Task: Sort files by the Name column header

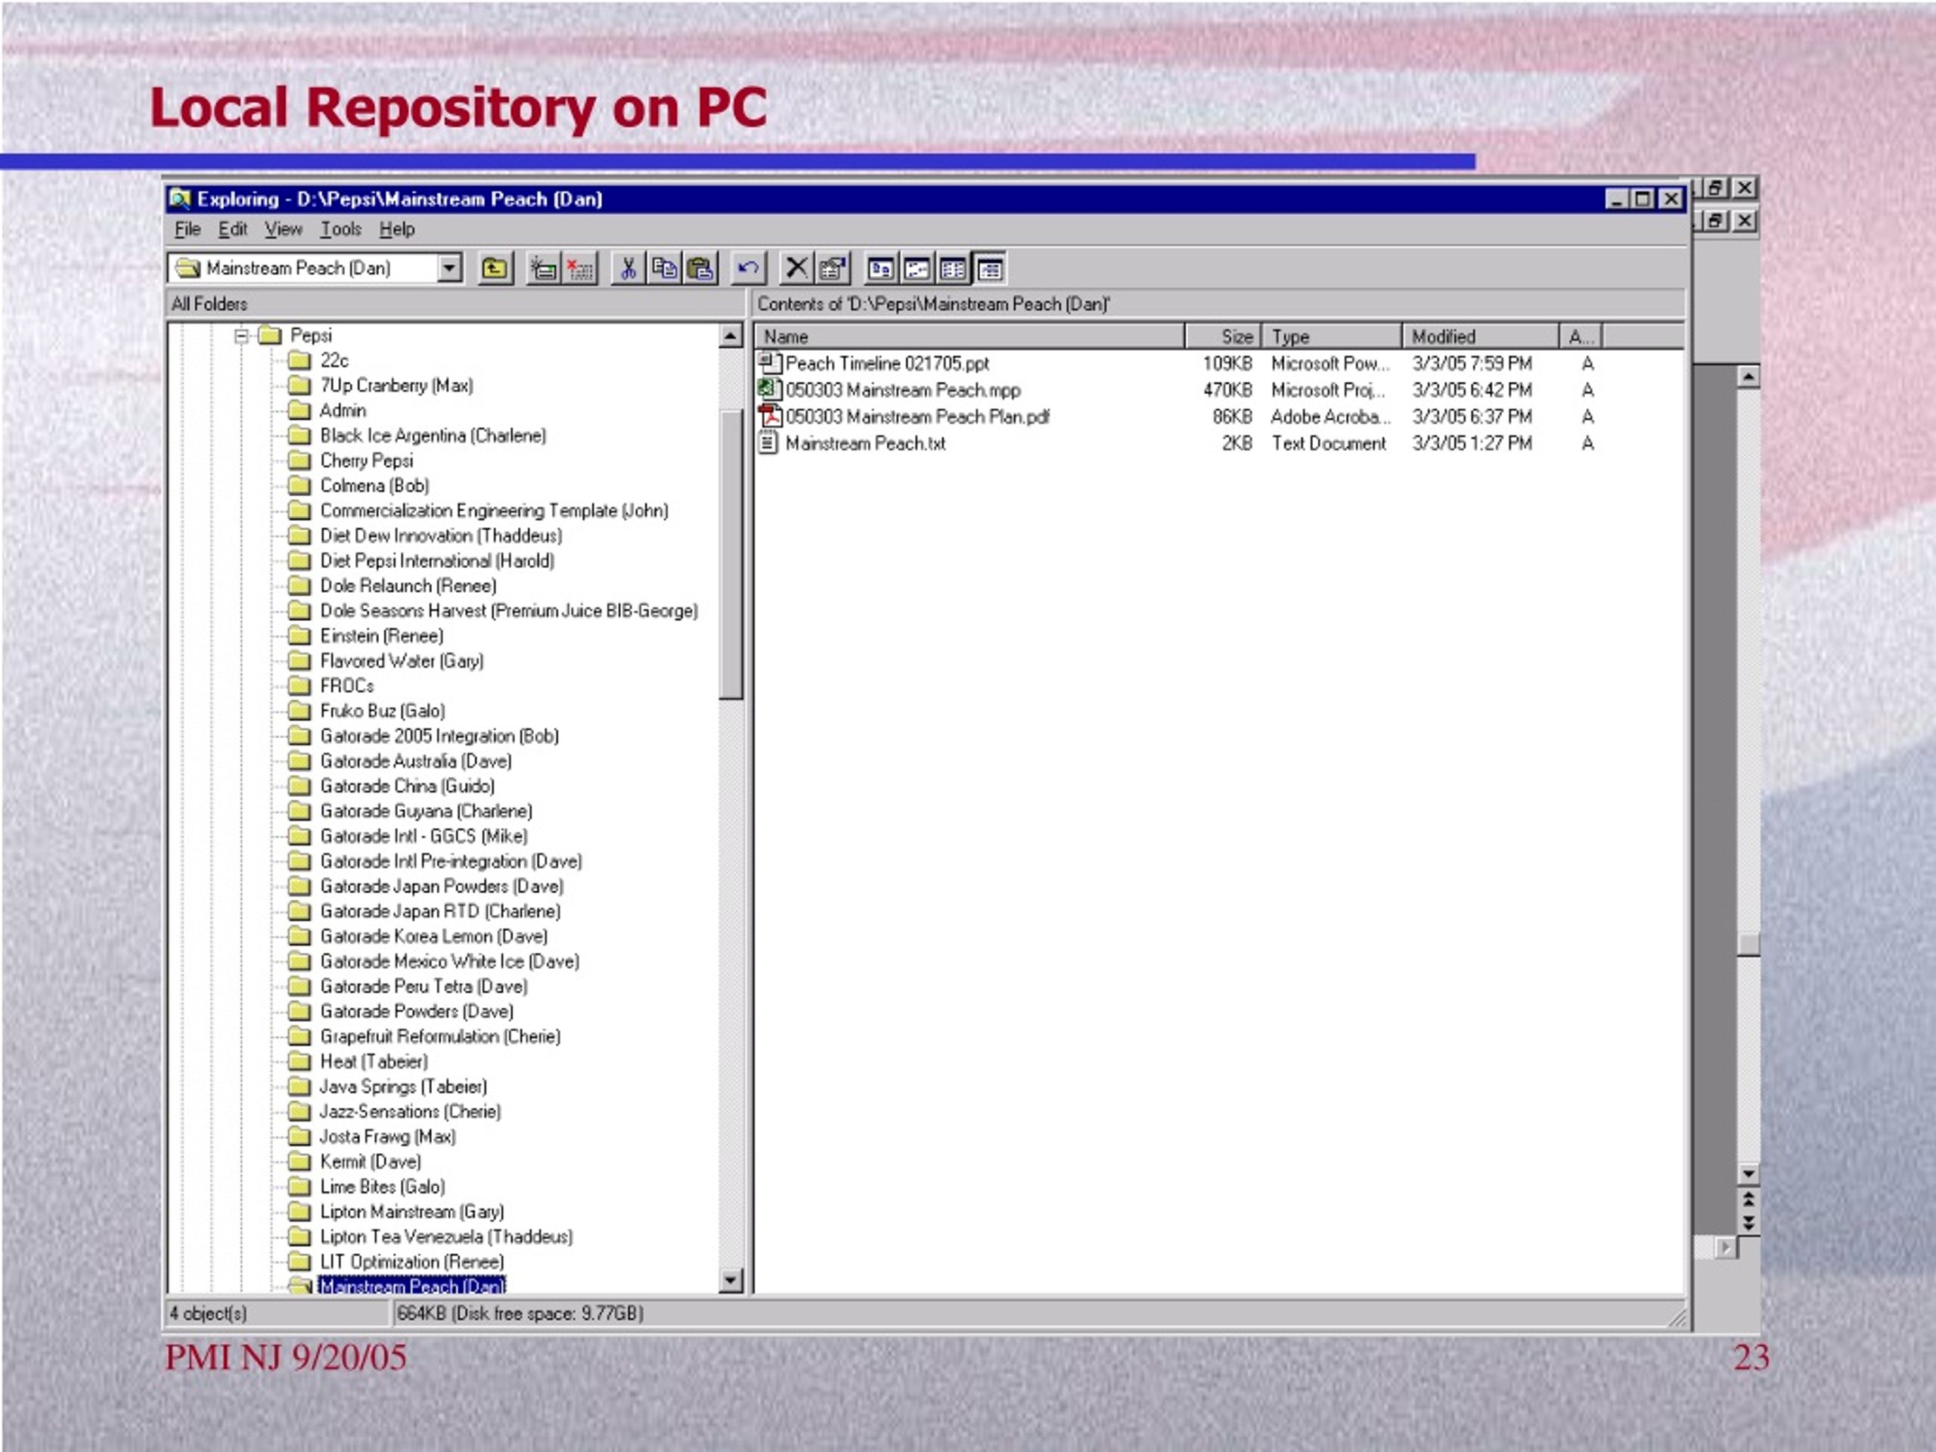Action: (x=969, y=337)
